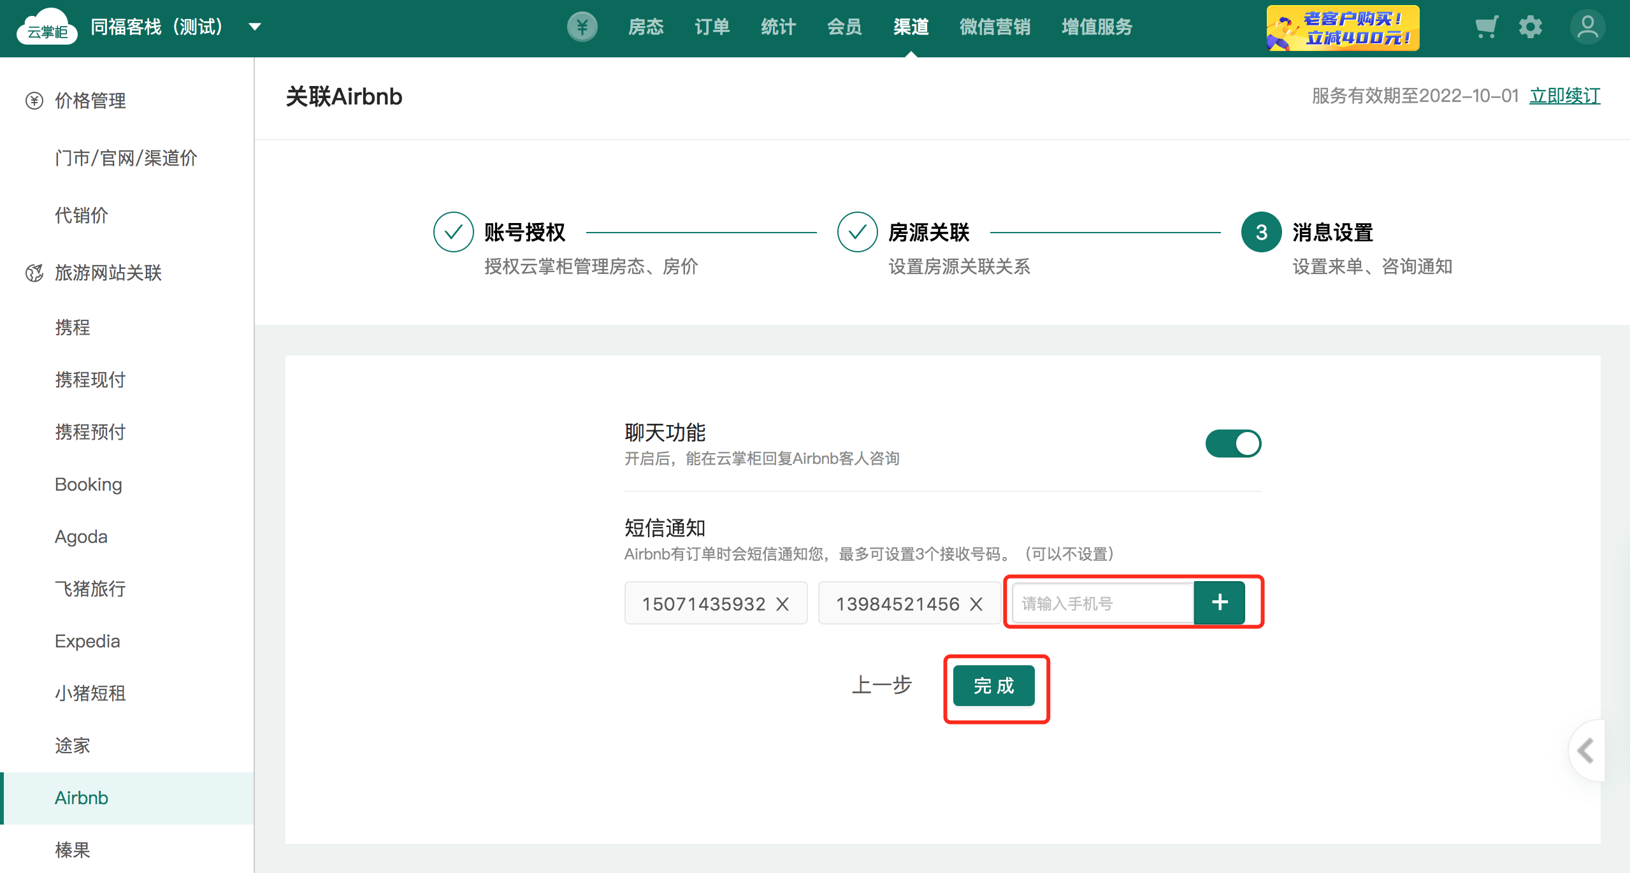Click the plus button to add phone
The image size is (1630, 873).
(x=1219, y=603)
